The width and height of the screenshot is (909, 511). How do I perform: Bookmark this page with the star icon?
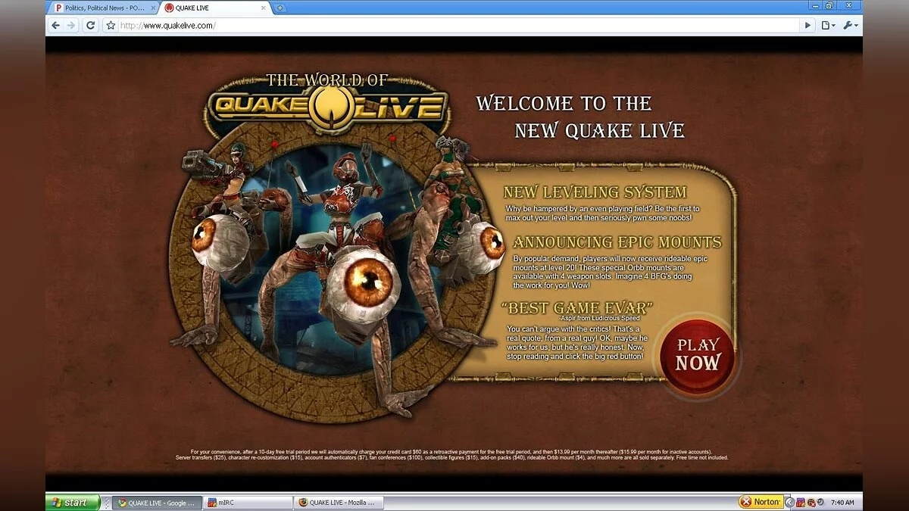pos(111,25)
